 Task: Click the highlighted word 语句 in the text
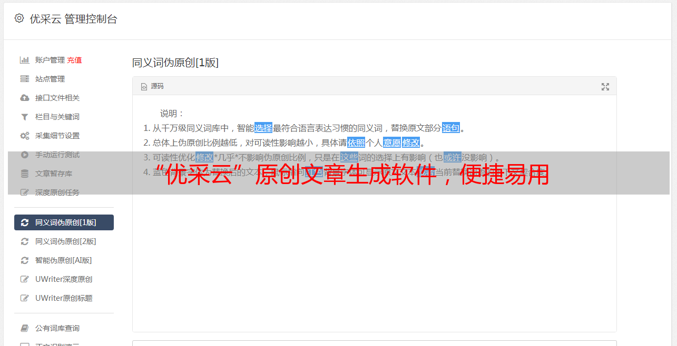point(451,128)
